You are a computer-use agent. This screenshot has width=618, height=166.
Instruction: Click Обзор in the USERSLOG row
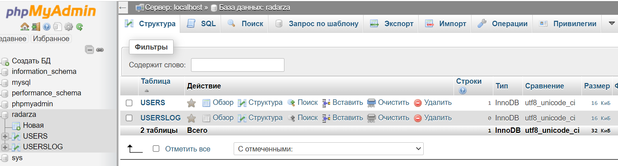(218, 118)
